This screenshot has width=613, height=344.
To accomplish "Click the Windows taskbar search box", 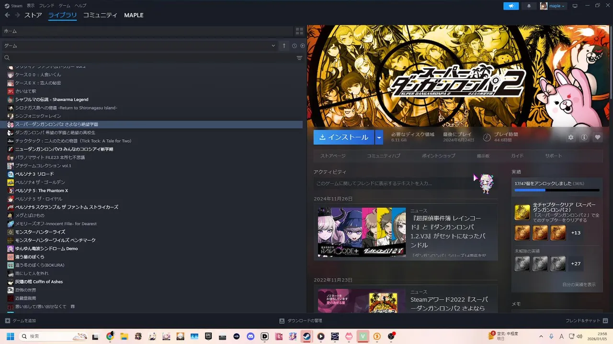I will [x=53, y=336].
